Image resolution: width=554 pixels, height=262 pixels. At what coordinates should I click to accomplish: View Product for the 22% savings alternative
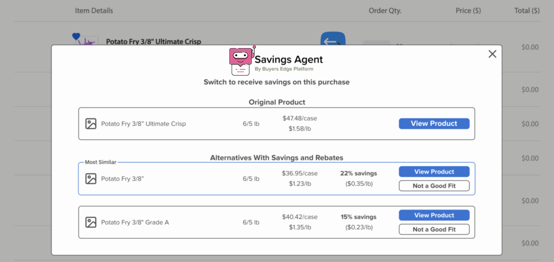(x=434, y=172)
